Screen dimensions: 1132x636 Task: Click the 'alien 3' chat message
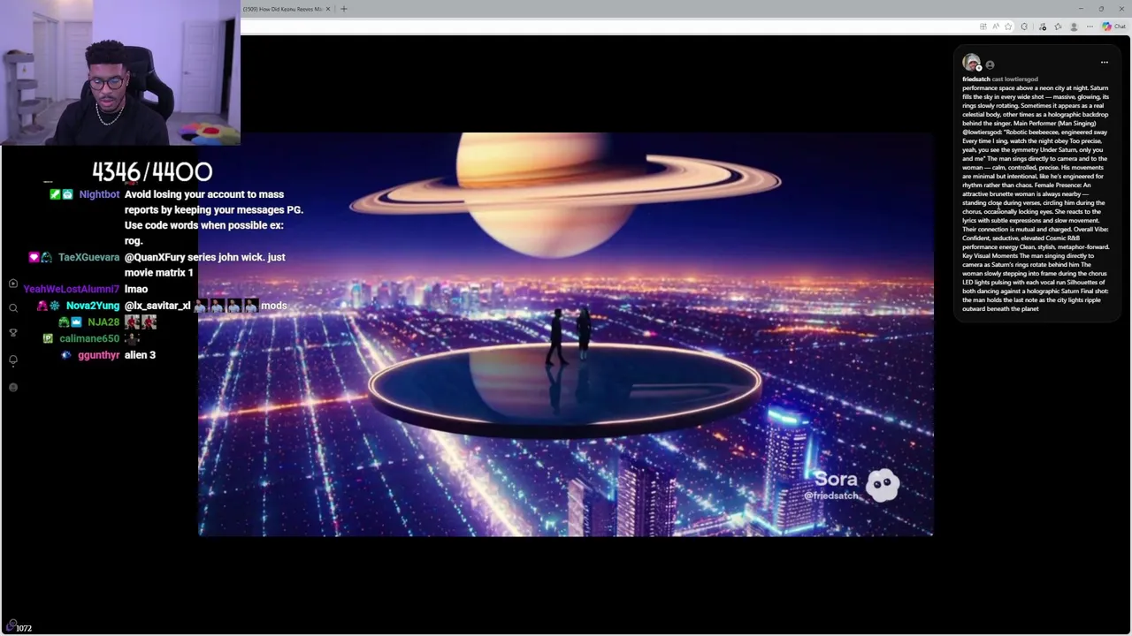point(140,355)
